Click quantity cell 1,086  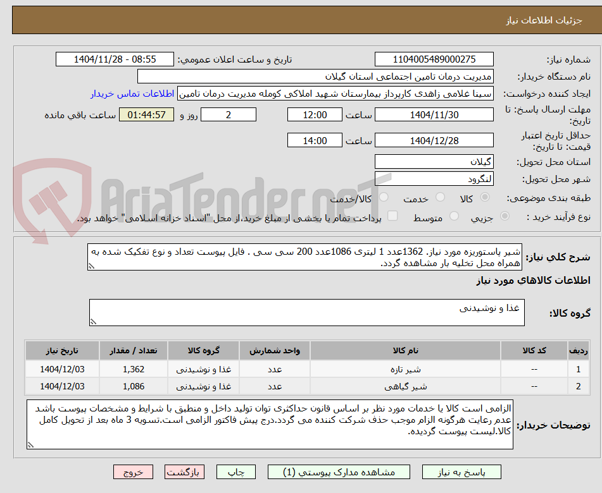point(133,386)
